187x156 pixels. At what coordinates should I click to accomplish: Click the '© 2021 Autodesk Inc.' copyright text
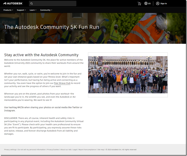point(114,149)
